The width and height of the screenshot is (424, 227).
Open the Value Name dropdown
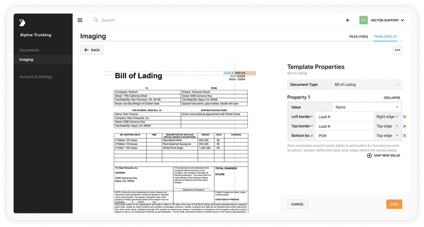point(367,107)
